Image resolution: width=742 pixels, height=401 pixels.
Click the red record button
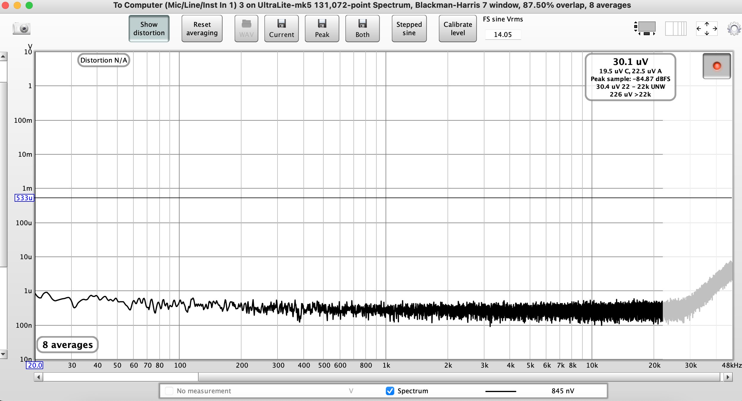(717, 66)
